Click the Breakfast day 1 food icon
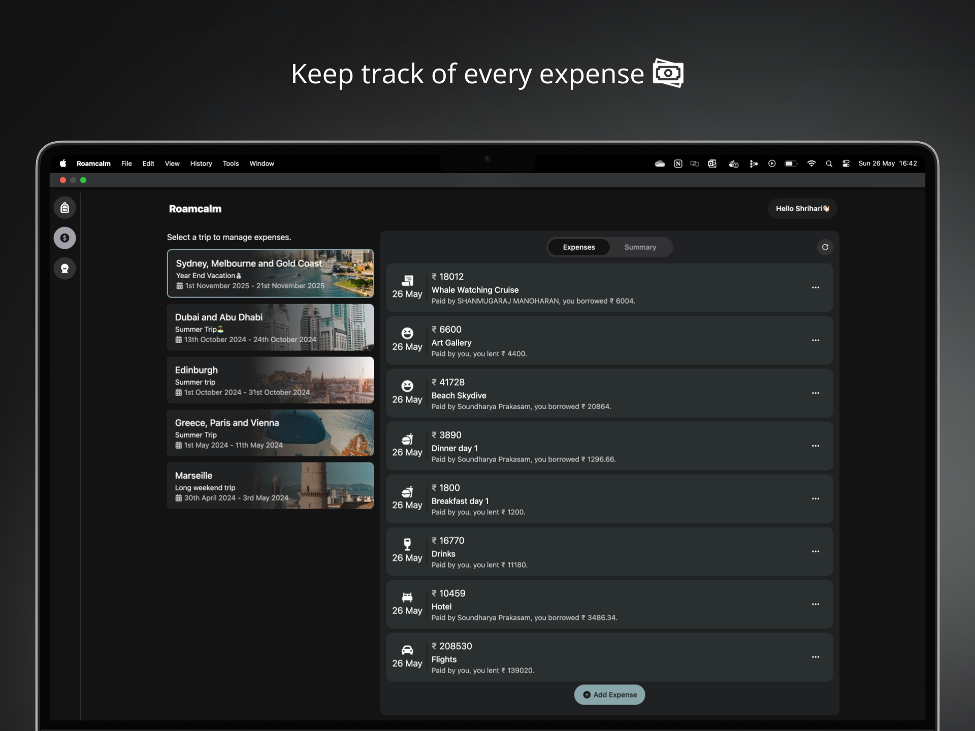This screenshot has height=731, width=975. [407, 491]
